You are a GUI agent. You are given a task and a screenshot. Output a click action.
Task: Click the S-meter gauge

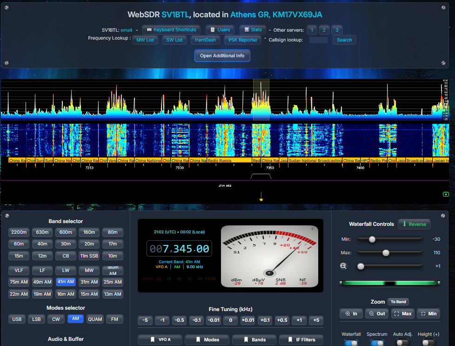tap(269, 257)
